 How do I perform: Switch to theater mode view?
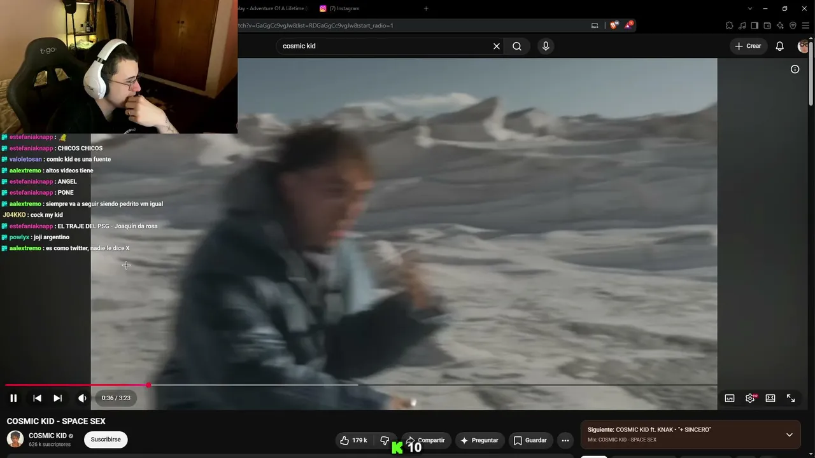pos(770,398)
